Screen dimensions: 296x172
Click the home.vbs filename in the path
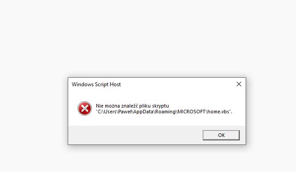coord(218,112)
